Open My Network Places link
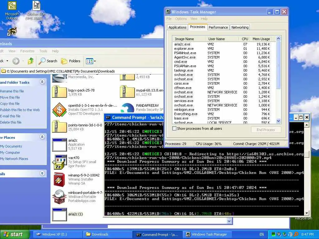The width and height of the screenshot is (319, 239). [14, 159]
